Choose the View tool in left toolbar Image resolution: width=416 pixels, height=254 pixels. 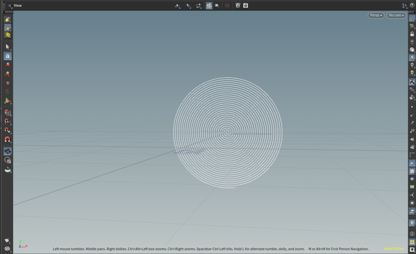[8, 65]
